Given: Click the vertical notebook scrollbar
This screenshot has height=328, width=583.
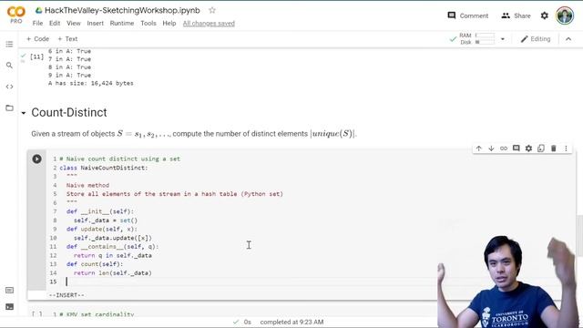Looking at the screenshot, I should tap(579, 236).
